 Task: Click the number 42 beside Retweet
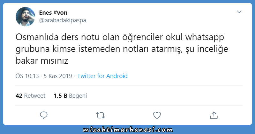(x=19, y=96)
